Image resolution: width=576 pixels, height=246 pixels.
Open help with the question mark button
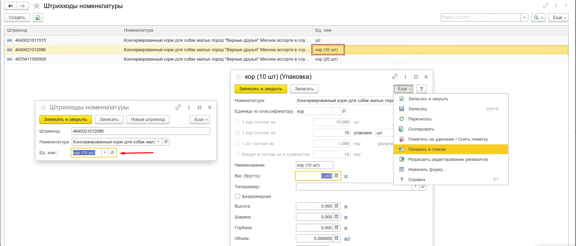click(x=421, y=89)
